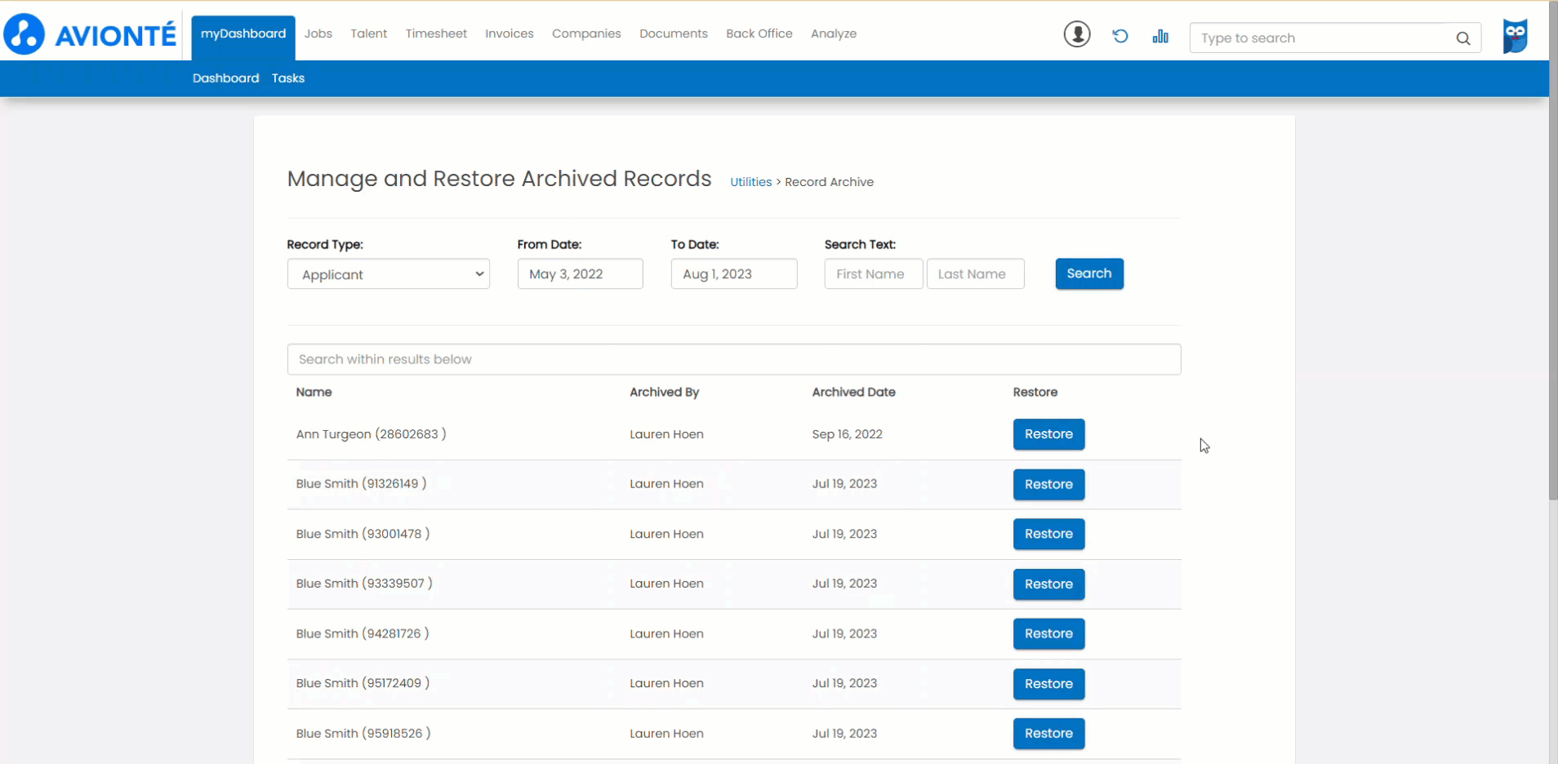Restore Blue Smith record 93339507

[x=1048, y=584]
